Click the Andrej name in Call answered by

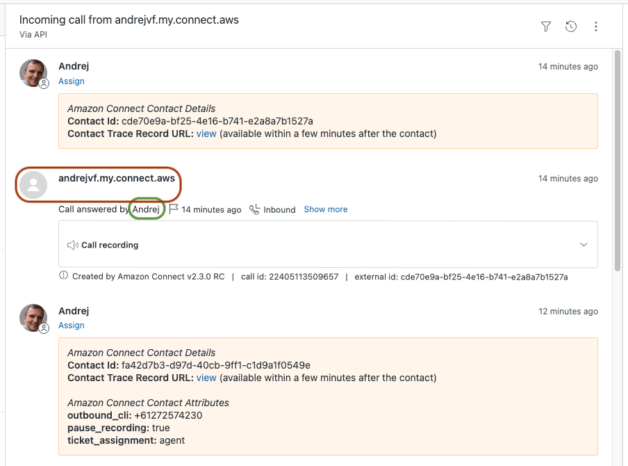point(147,209)
